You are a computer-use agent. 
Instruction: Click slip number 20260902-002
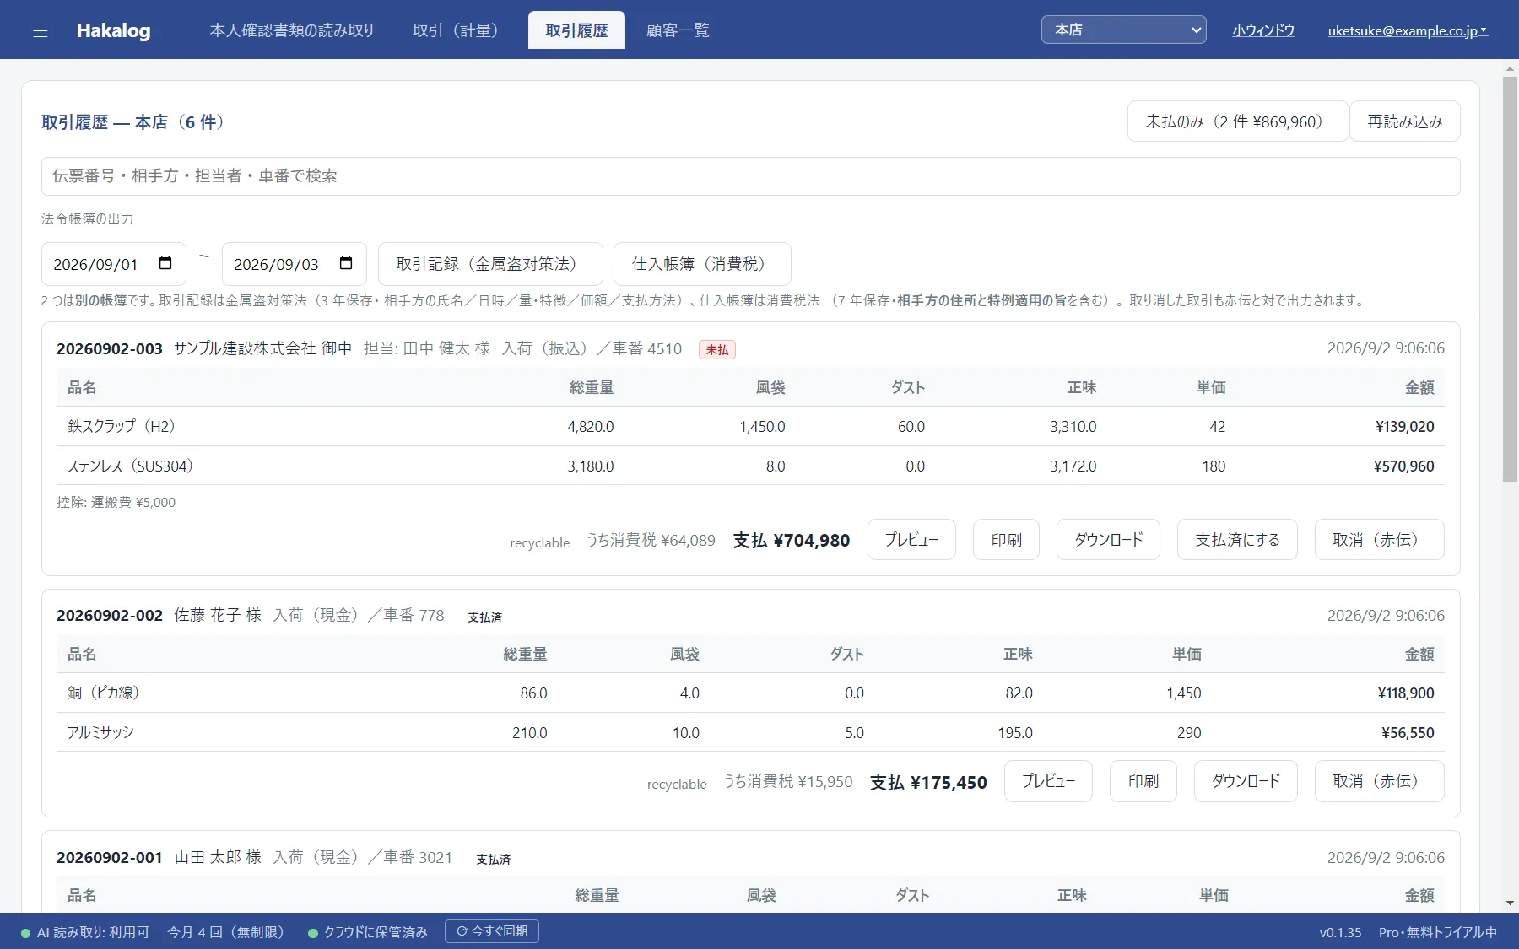click(x=110, y=615)
